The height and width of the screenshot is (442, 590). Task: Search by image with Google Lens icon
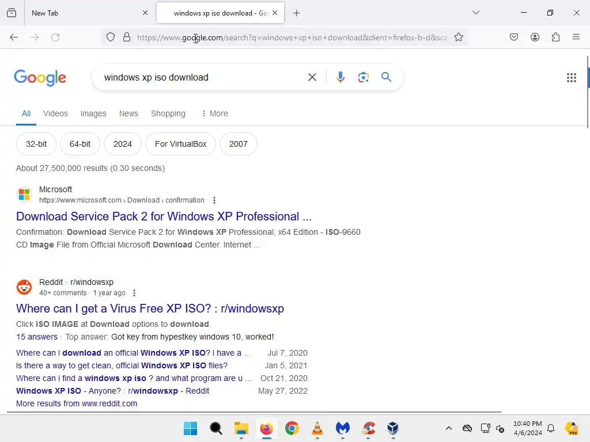click(x=363, y=78)
